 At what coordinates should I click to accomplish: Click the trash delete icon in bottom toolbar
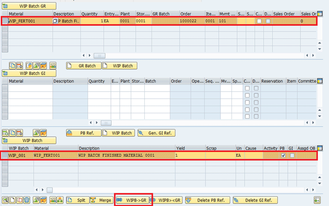pyautogui.click(x=26, y=200)
